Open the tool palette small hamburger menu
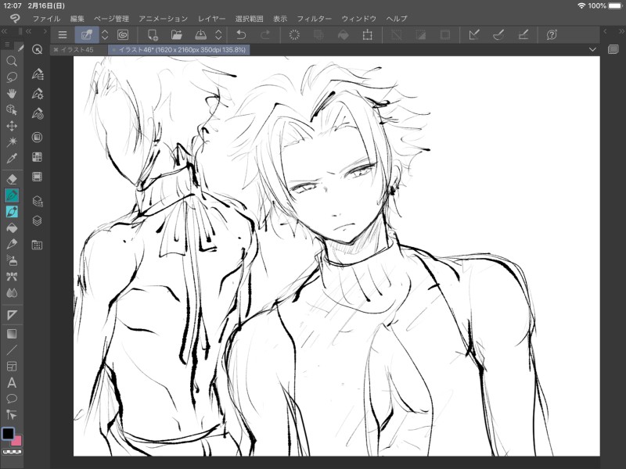This screenshot has height=469, width=626. [7, 45]
